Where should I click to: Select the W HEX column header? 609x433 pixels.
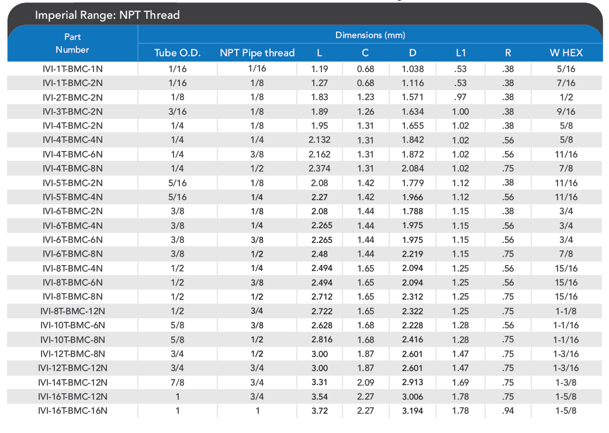pyautogui.click(x=566, y=53)
